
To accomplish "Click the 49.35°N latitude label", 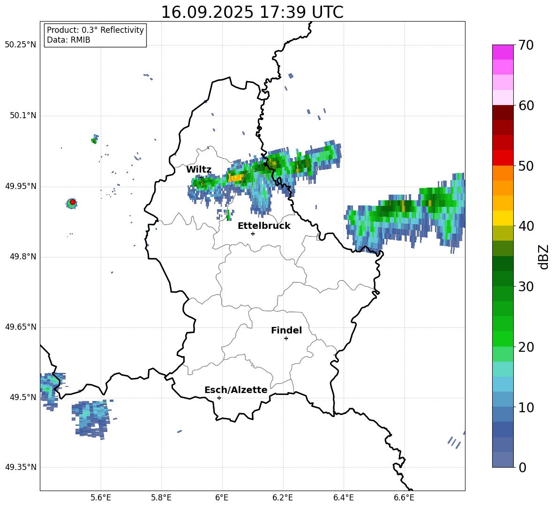I will [x=21, y=467].
